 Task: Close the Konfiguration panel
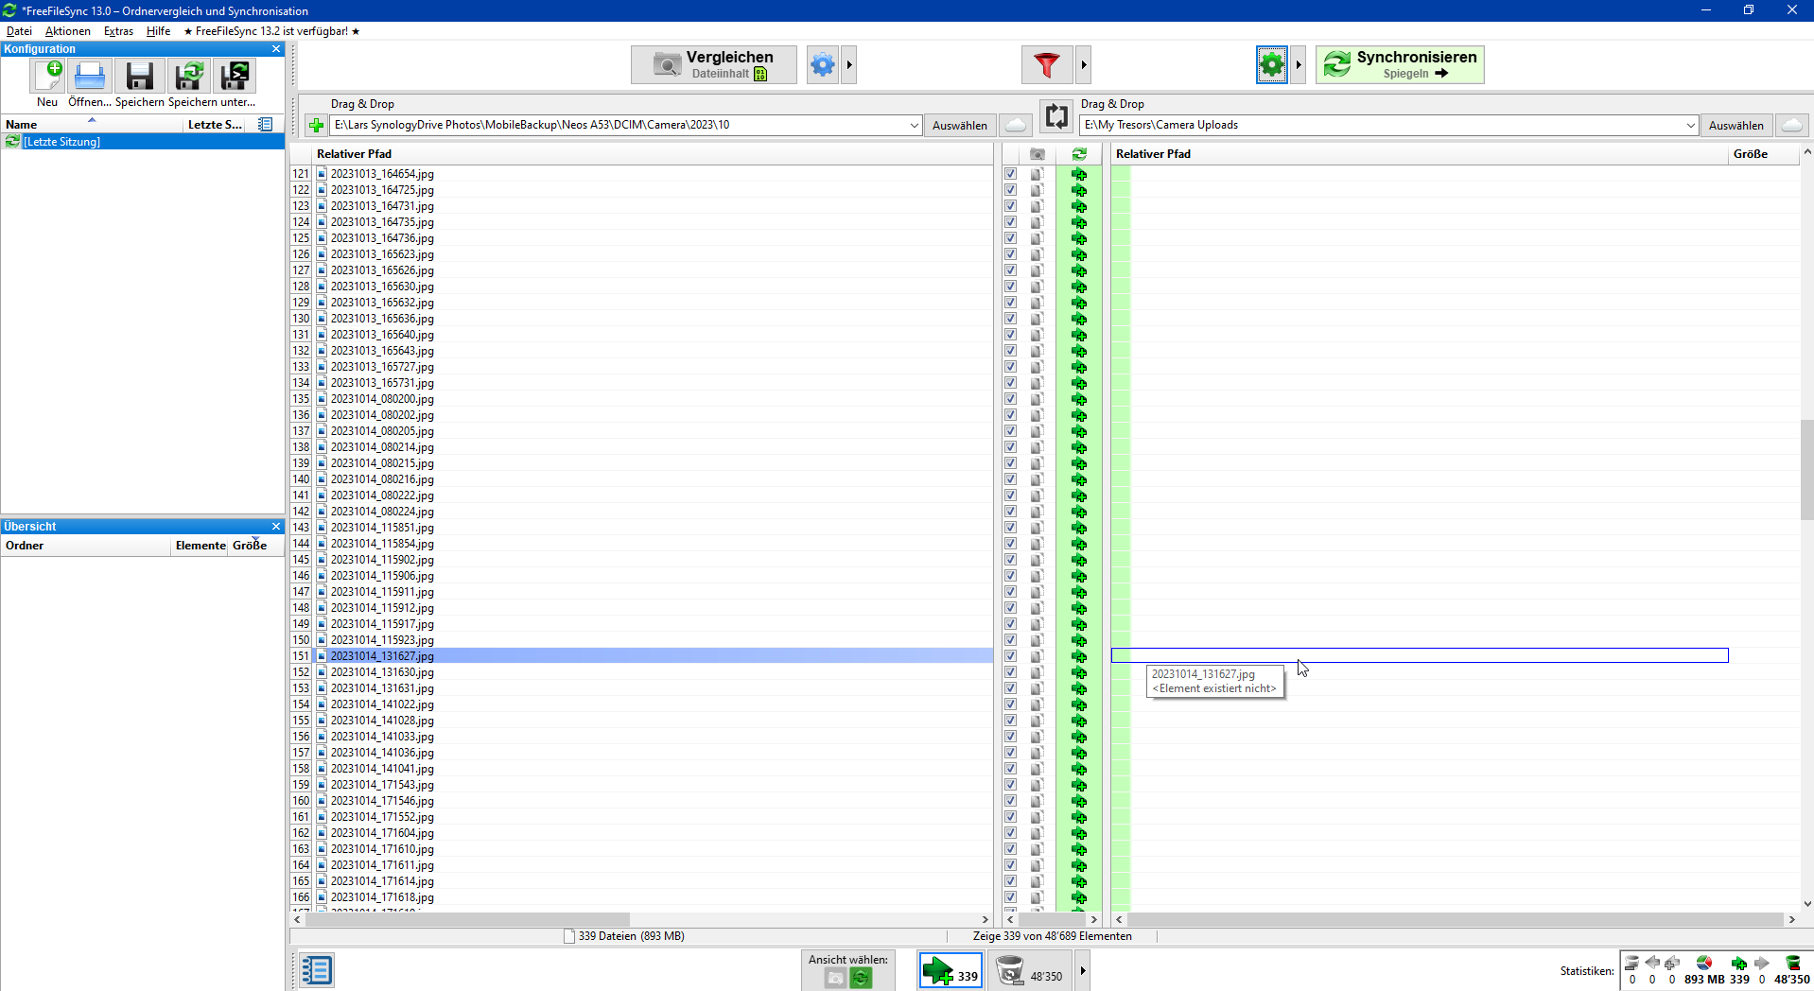click(x=276, y=49)
